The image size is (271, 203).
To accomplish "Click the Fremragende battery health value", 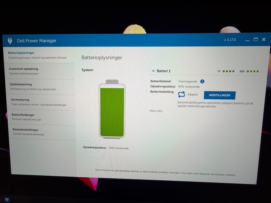I will 188,81.
